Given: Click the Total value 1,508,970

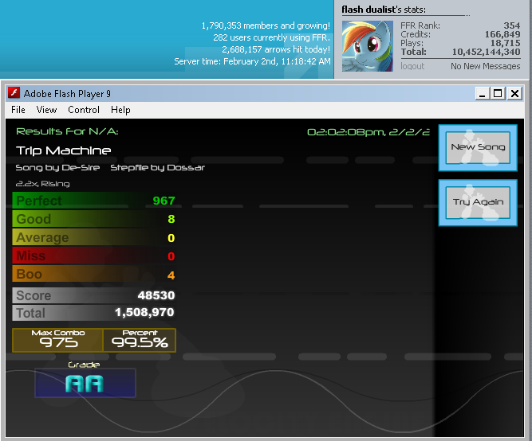Looking at the screenshot, I should tap(144, 312).
